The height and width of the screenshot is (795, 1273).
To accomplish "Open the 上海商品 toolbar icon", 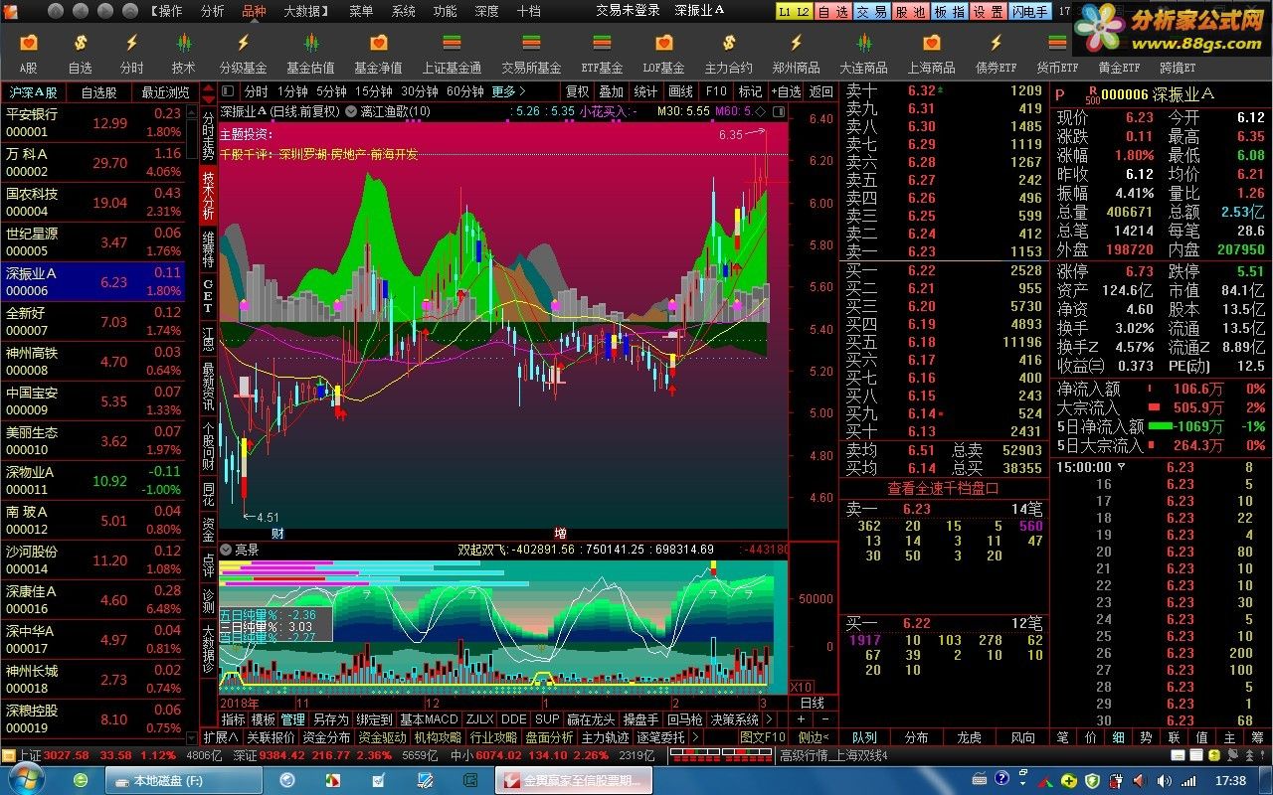I will [x=931, y=54].
